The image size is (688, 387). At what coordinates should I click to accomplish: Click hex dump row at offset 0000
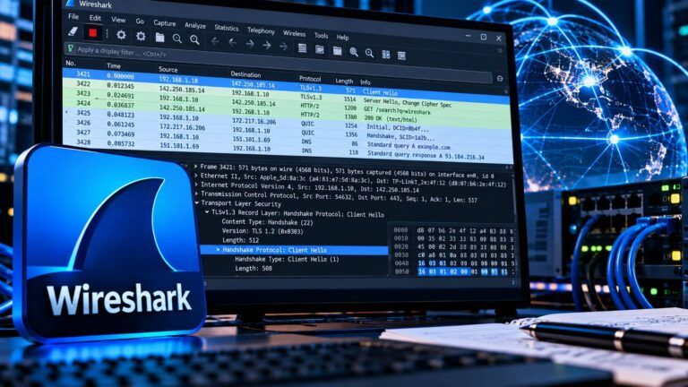tap(453, 230)
